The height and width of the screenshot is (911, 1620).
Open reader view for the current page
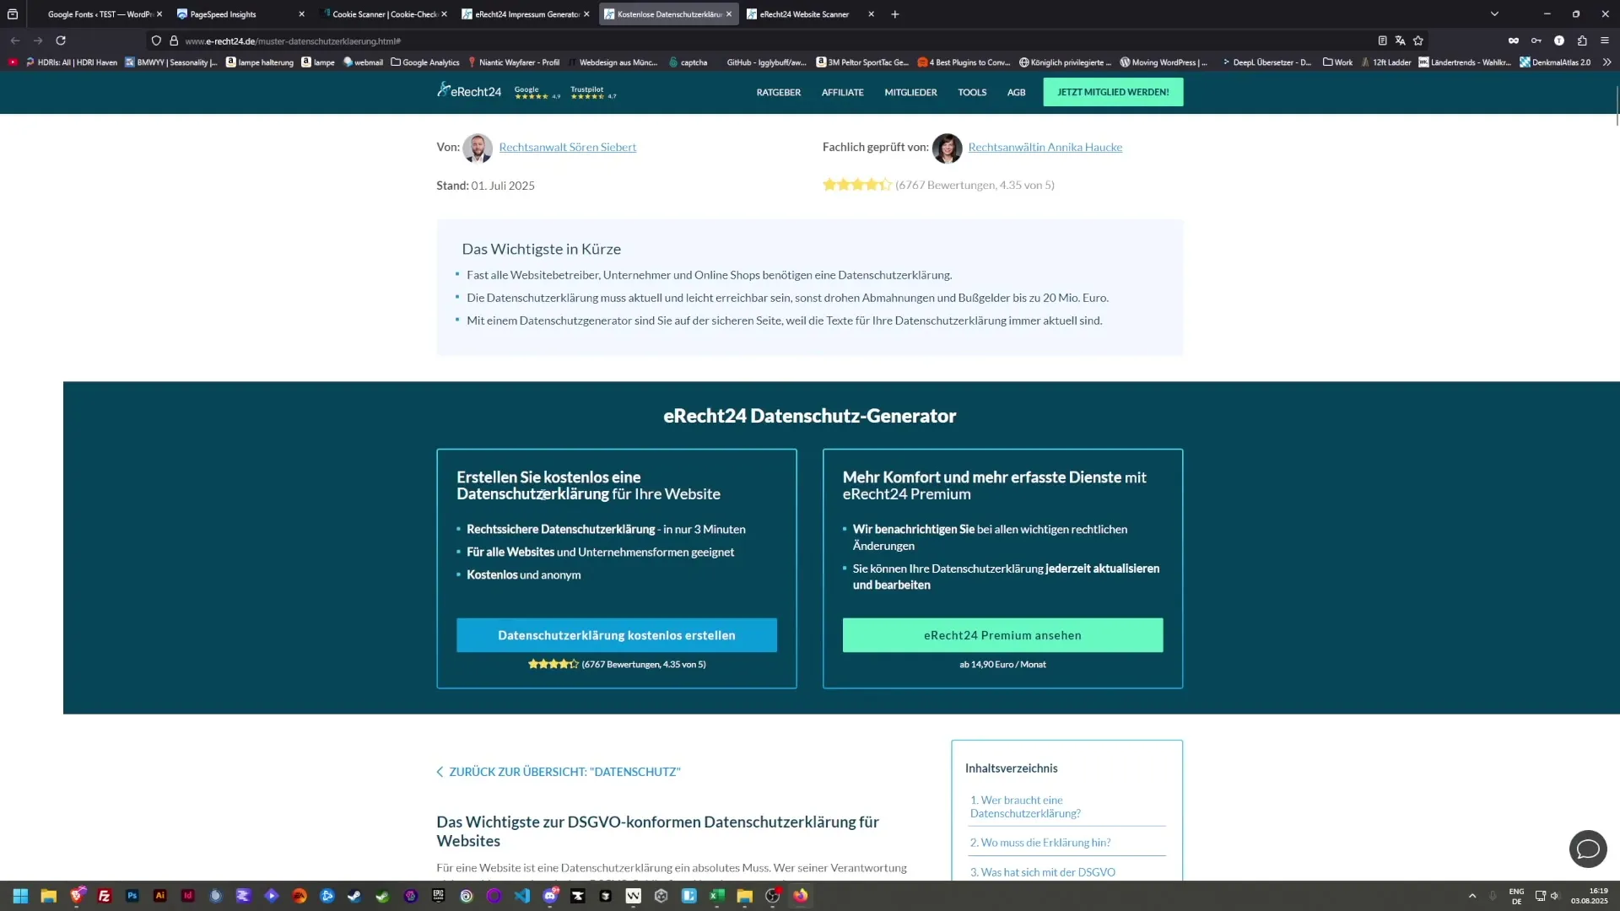click(1382, 40)
